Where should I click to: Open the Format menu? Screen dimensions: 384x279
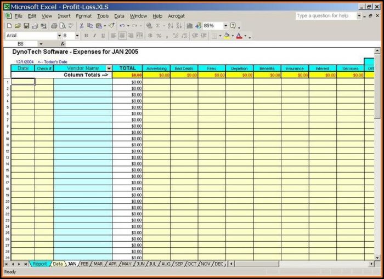tap(83, 16)
